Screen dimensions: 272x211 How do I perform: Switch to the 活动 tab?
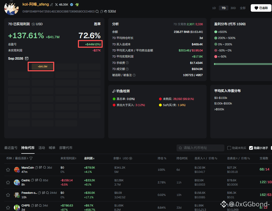click(x=42, y=148)
